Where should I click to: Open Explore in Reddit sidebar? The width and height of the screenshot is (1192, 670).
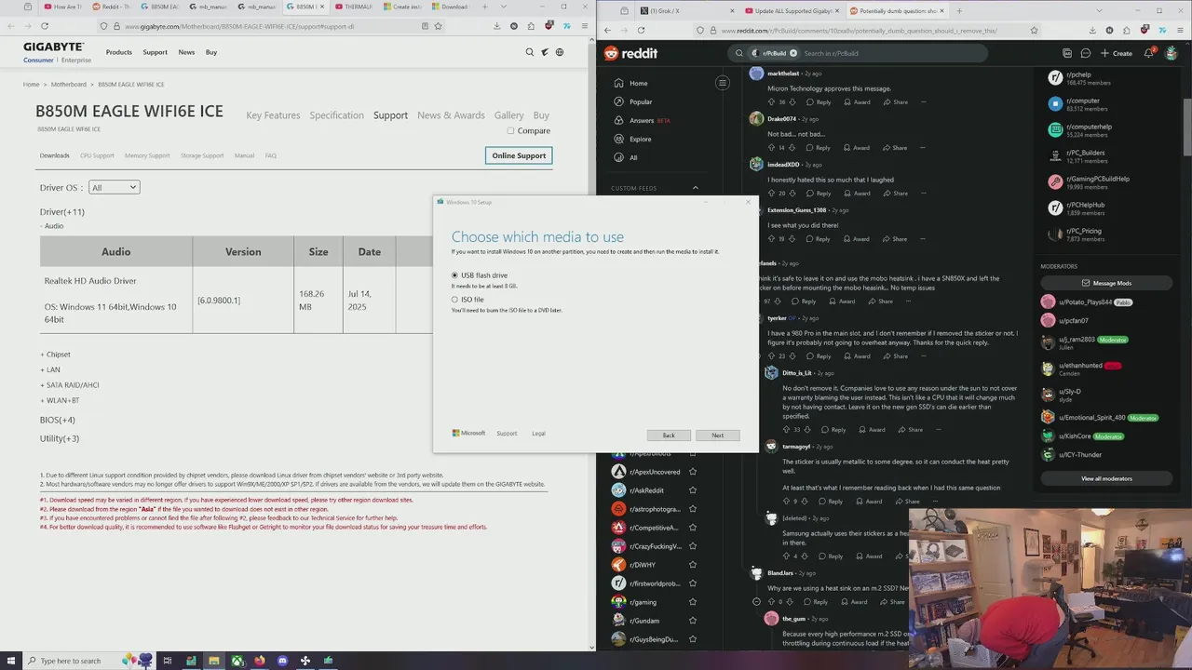click(640, 140)
